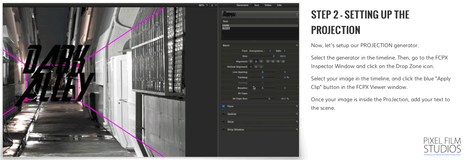The width and height of the screenshot is (465, 160).
Task: Click the Pixel Film Studios logo
Action: tap(442, 146)
